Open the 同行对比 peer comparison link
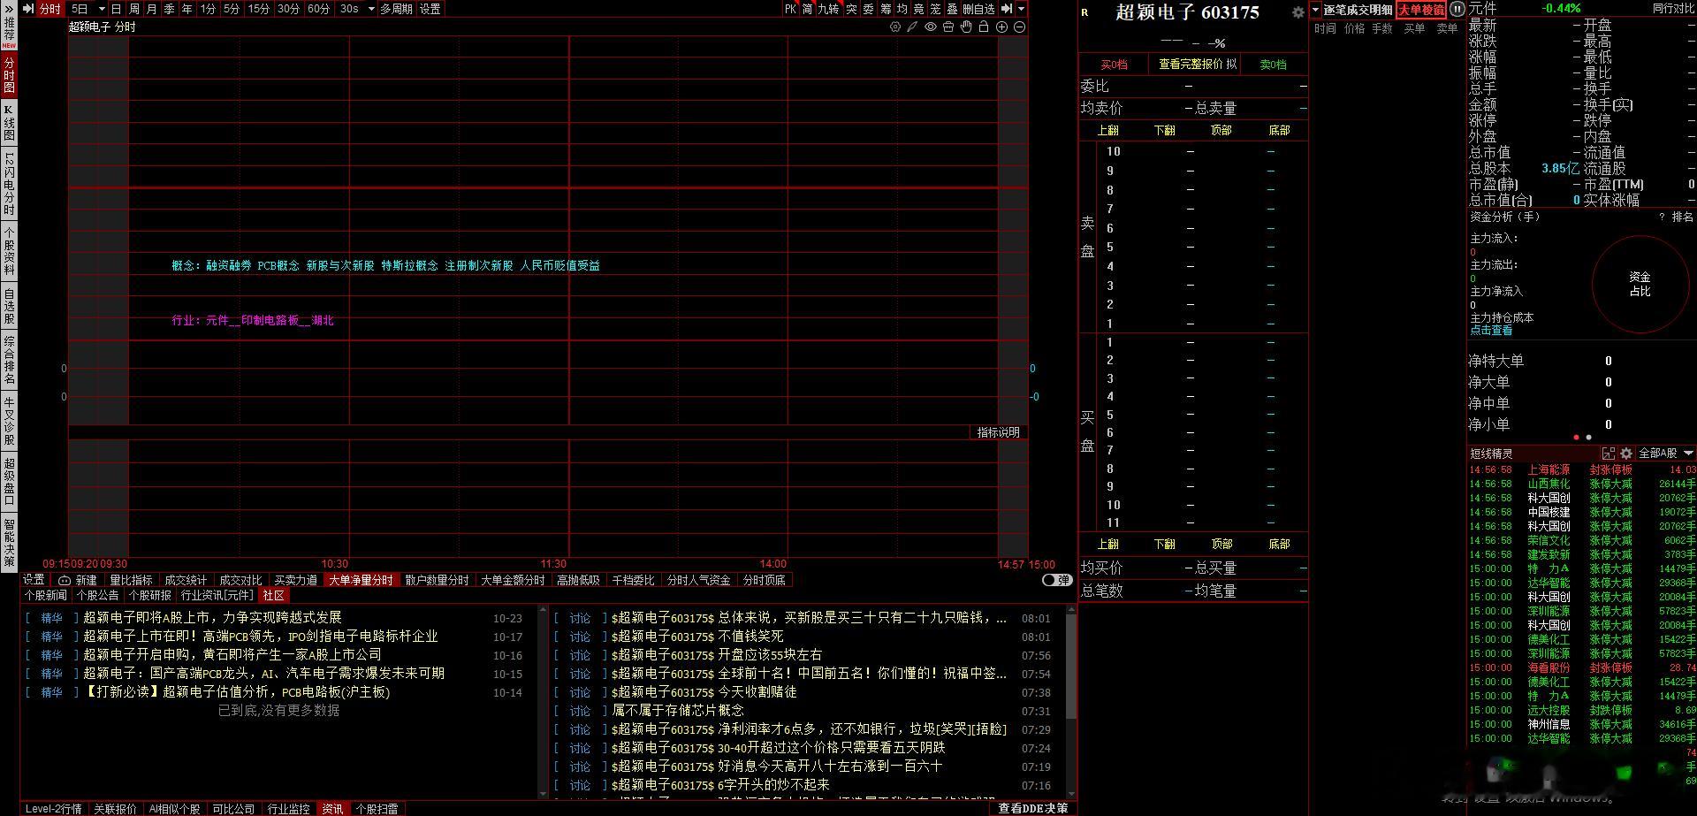This screenshot has width=1697, height=816. 1673,9
